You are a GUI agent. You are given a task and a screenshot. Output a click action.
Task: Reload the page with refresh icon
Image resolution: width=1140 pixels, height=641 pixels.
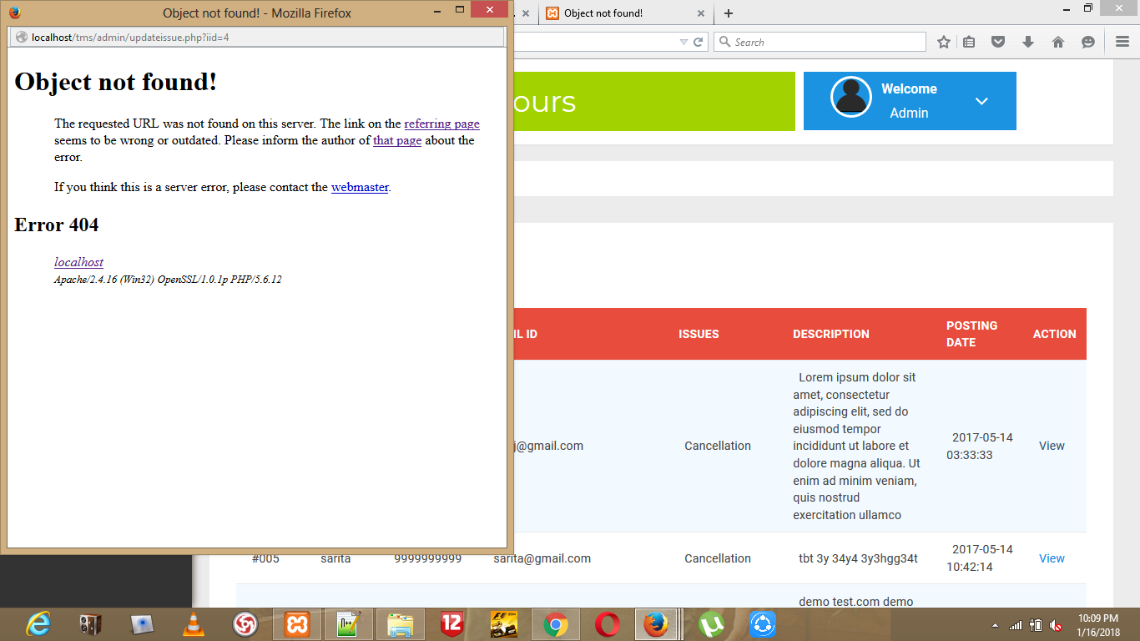[699, 42]
